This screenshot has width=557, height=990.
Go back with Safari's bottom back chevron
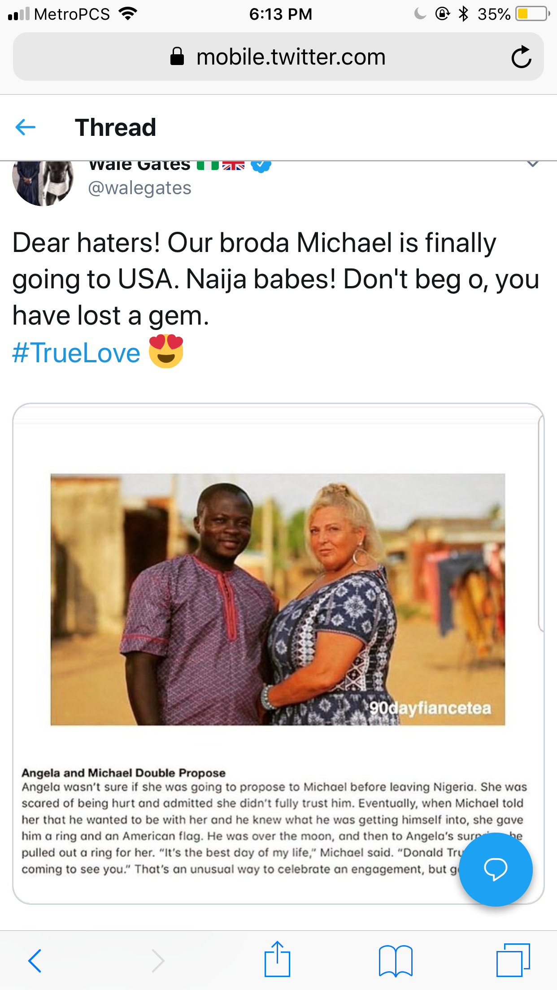point(35,960)
